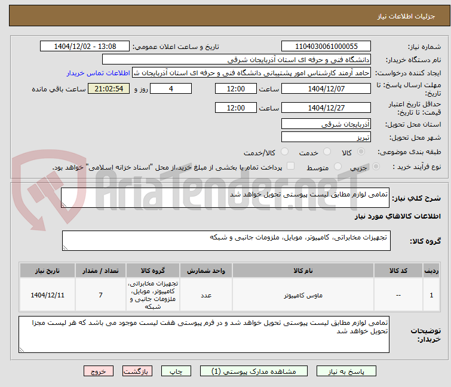
Task: Click the شرح کلی نیاز text area
Action: click(225, 198)
